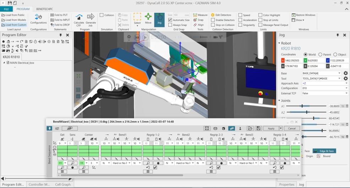Screen dimensions: 350x188
Task: Check Stop on Collision
Action: click(x=213, y=25)
